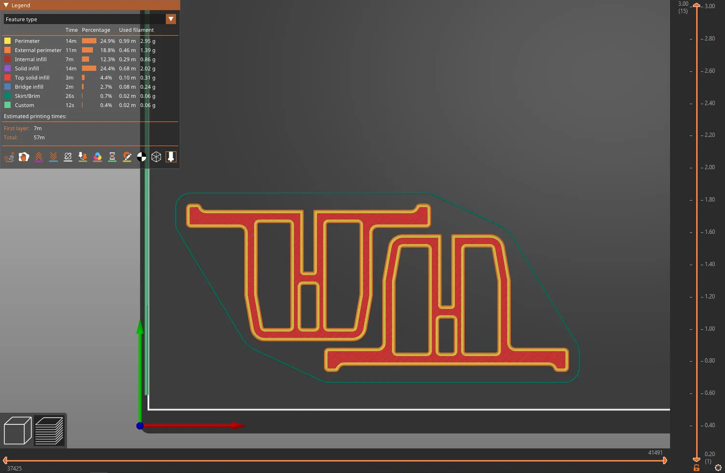Switch to sliced layers preview icon
The image size is (725, 473).
click(x=49, y=431)
